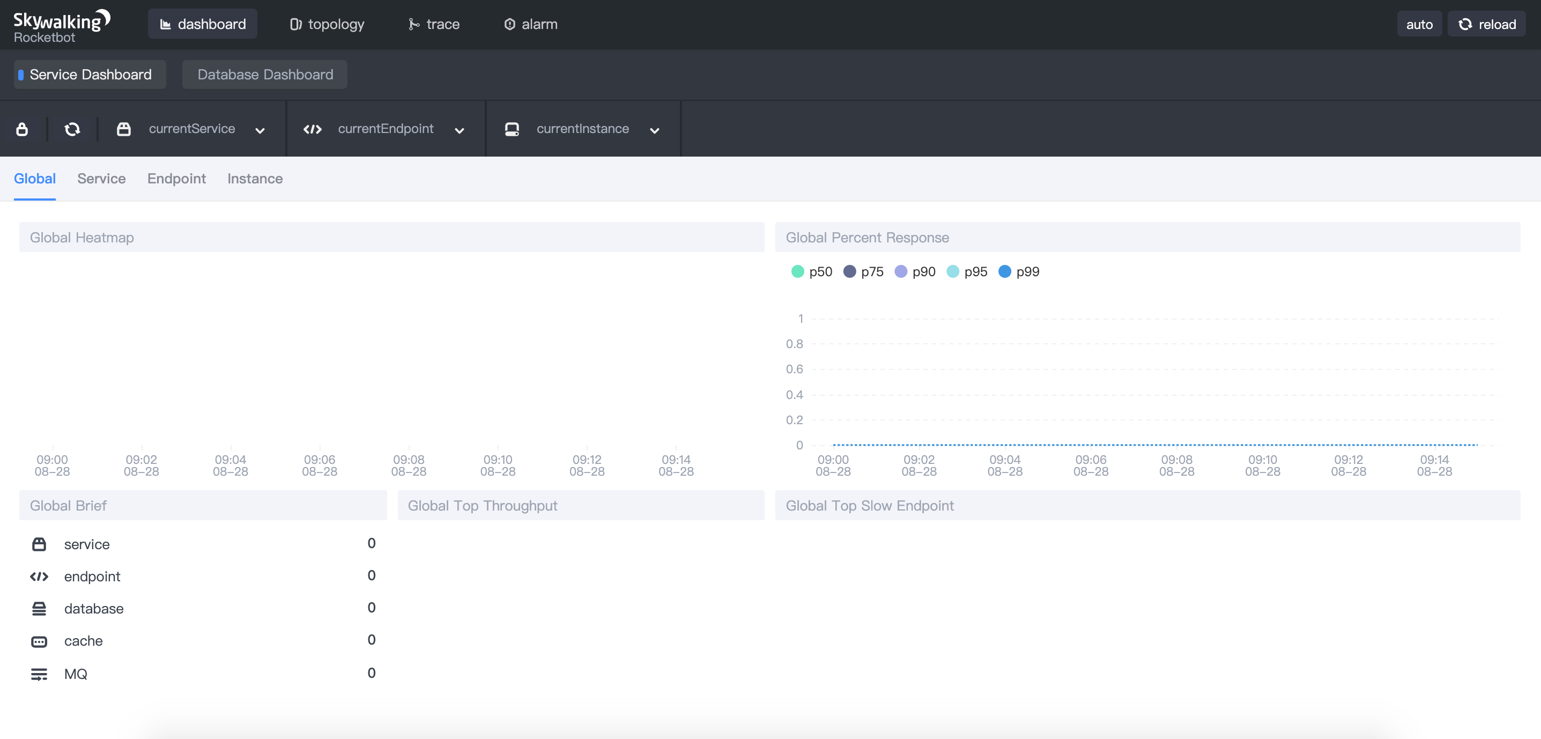The height and width of the screenshot is (739, 1541).
Task: Click the database icon in Global Brief
Action: coord(39,609)
